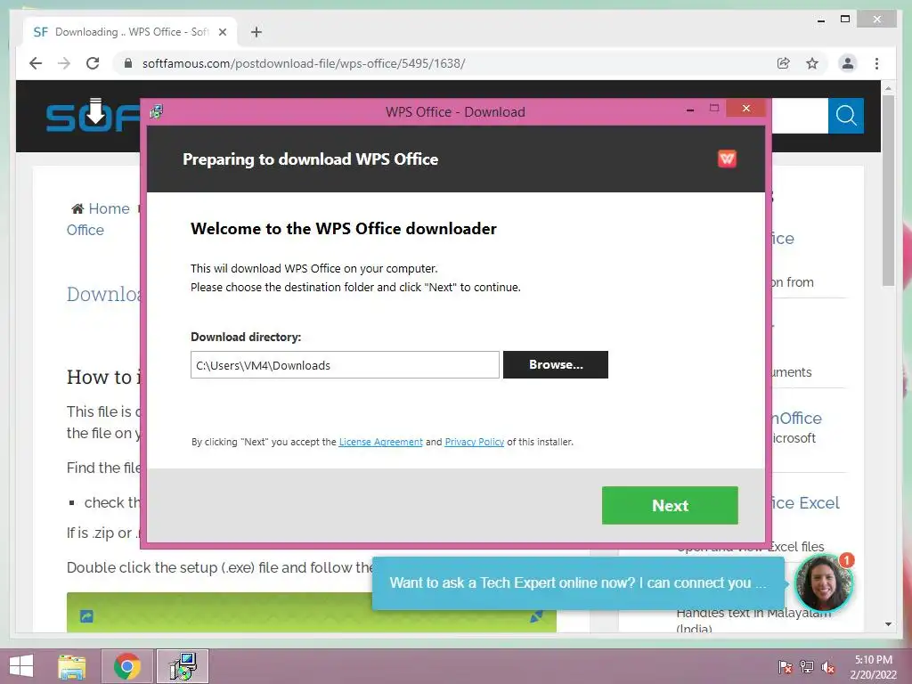The width and height of the screenshot is (912, 684).
Task: Share this page via Chrome share icon
Action: [784, 63]
